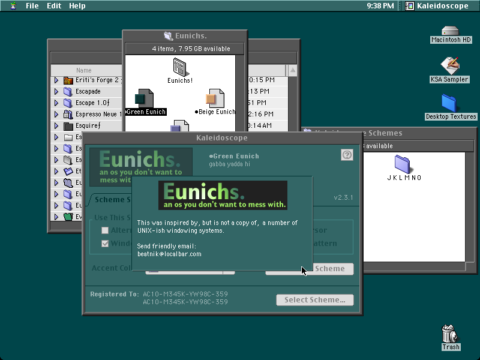Expand the notepad-icon row disclosure triangle
Image resolution: width=480 pixels, height=360 pixels.
click(x=56, y=160)
